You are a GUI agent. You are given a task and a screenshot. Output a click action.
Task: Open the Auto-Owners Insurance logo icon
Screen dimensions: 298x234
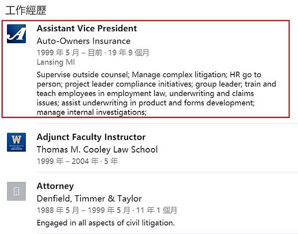[16, 34]
